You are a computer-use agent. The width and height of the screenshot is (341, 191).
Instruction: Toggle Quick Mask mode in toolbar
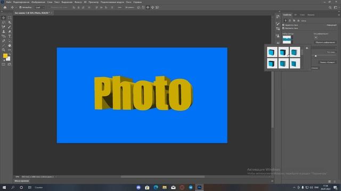tap(4, 64)
